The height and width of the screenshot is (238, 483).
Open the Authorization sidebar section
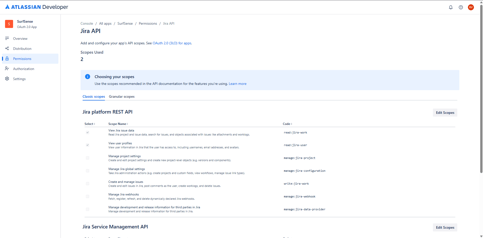(x=24, y=69)
